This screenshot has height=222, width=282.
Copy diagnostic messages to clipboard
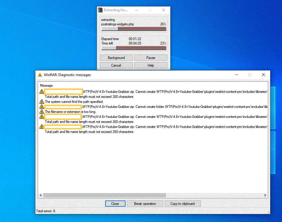point(182,204)
